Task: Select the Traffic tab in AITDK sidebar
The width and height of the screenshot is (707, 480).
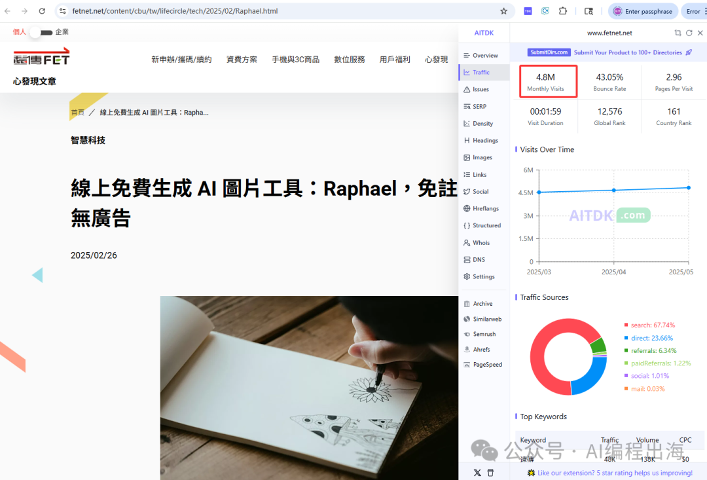Action: [x=484, y=72]
